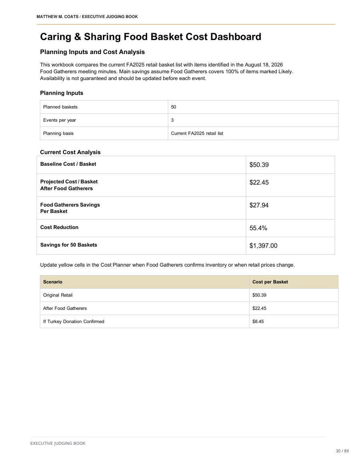Click the Executive Judging Book footer text
This screenshot has height=460, width=356.
58,443
